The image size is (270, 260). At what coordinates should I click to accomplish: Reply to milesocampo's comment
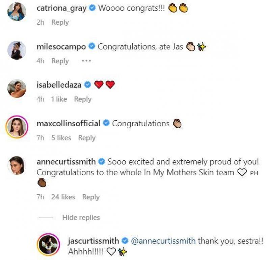pos(60,61)
